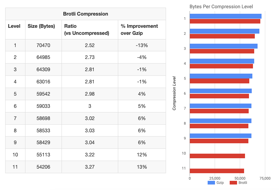Image resolution: width=279 pixels, height=190 pixels.
Task: Click the blue Gzip legend swatch
Action: (x=212, y=183)
